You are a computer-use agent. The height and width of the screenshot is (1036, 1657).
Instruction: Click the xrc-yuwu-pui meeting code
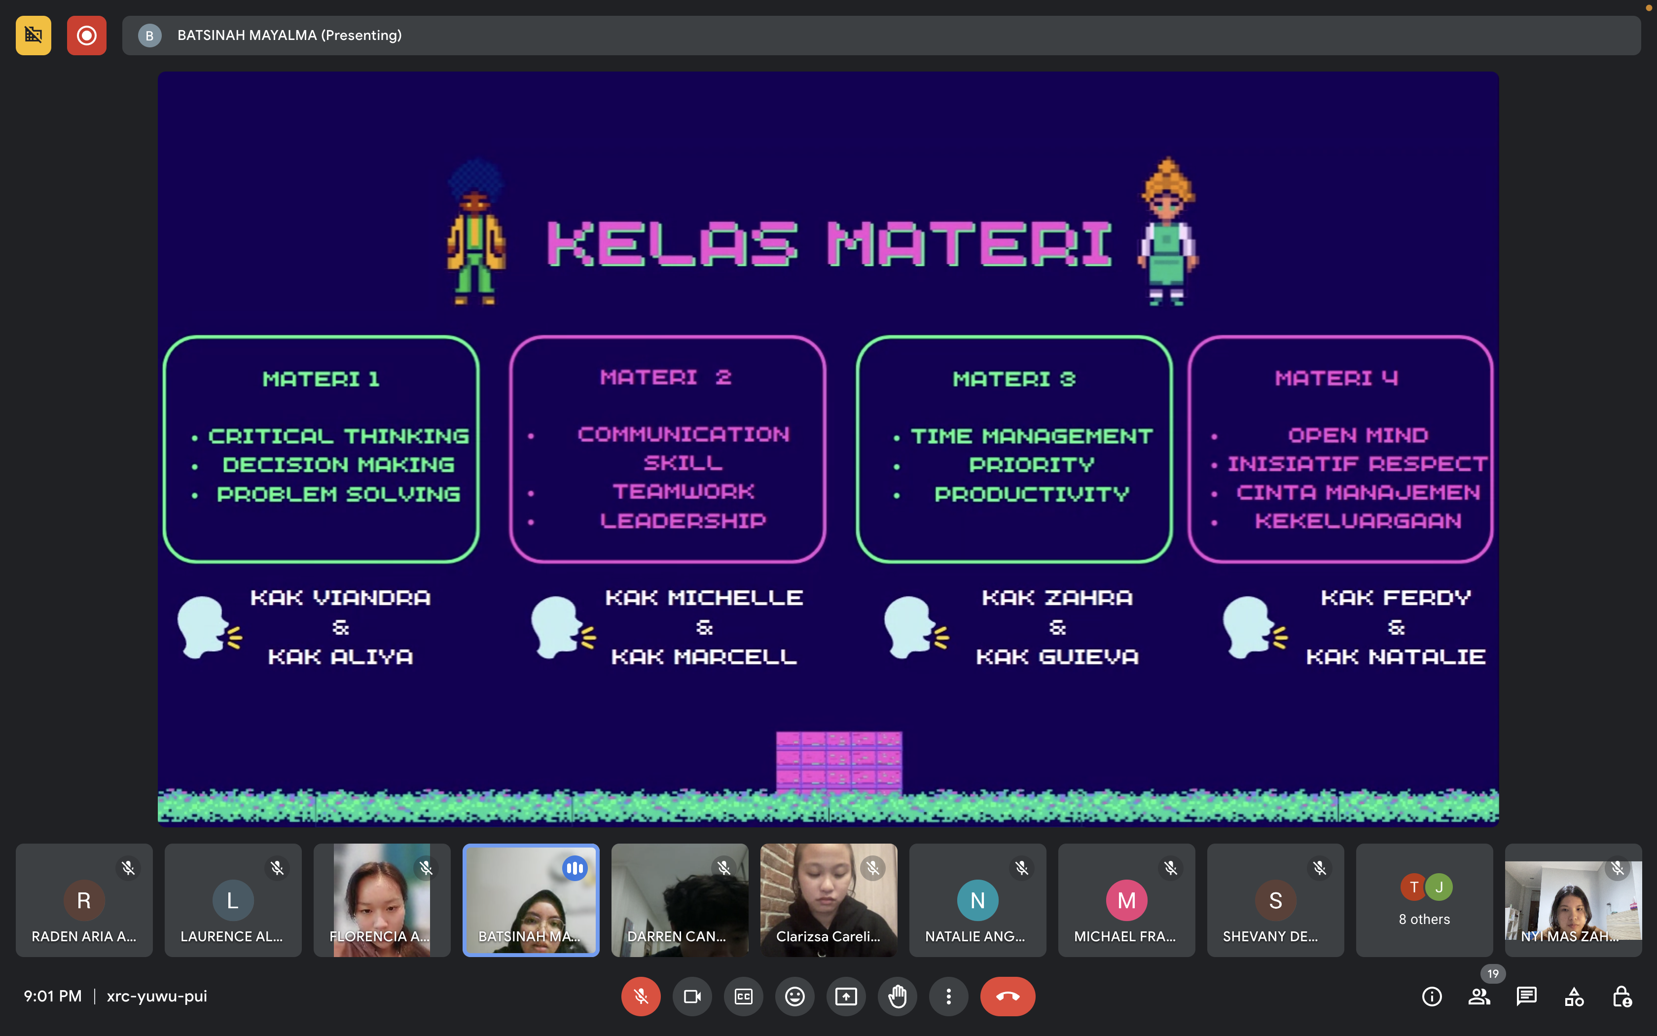click(157, 996)
